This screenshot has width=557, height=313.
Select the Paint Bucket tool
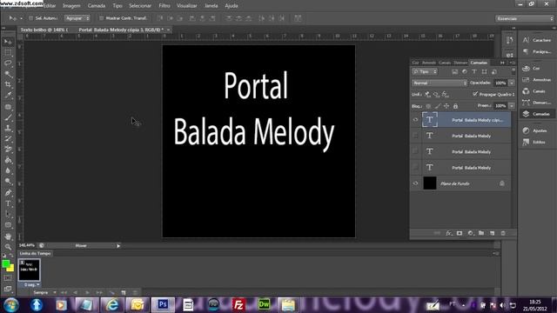8,160
